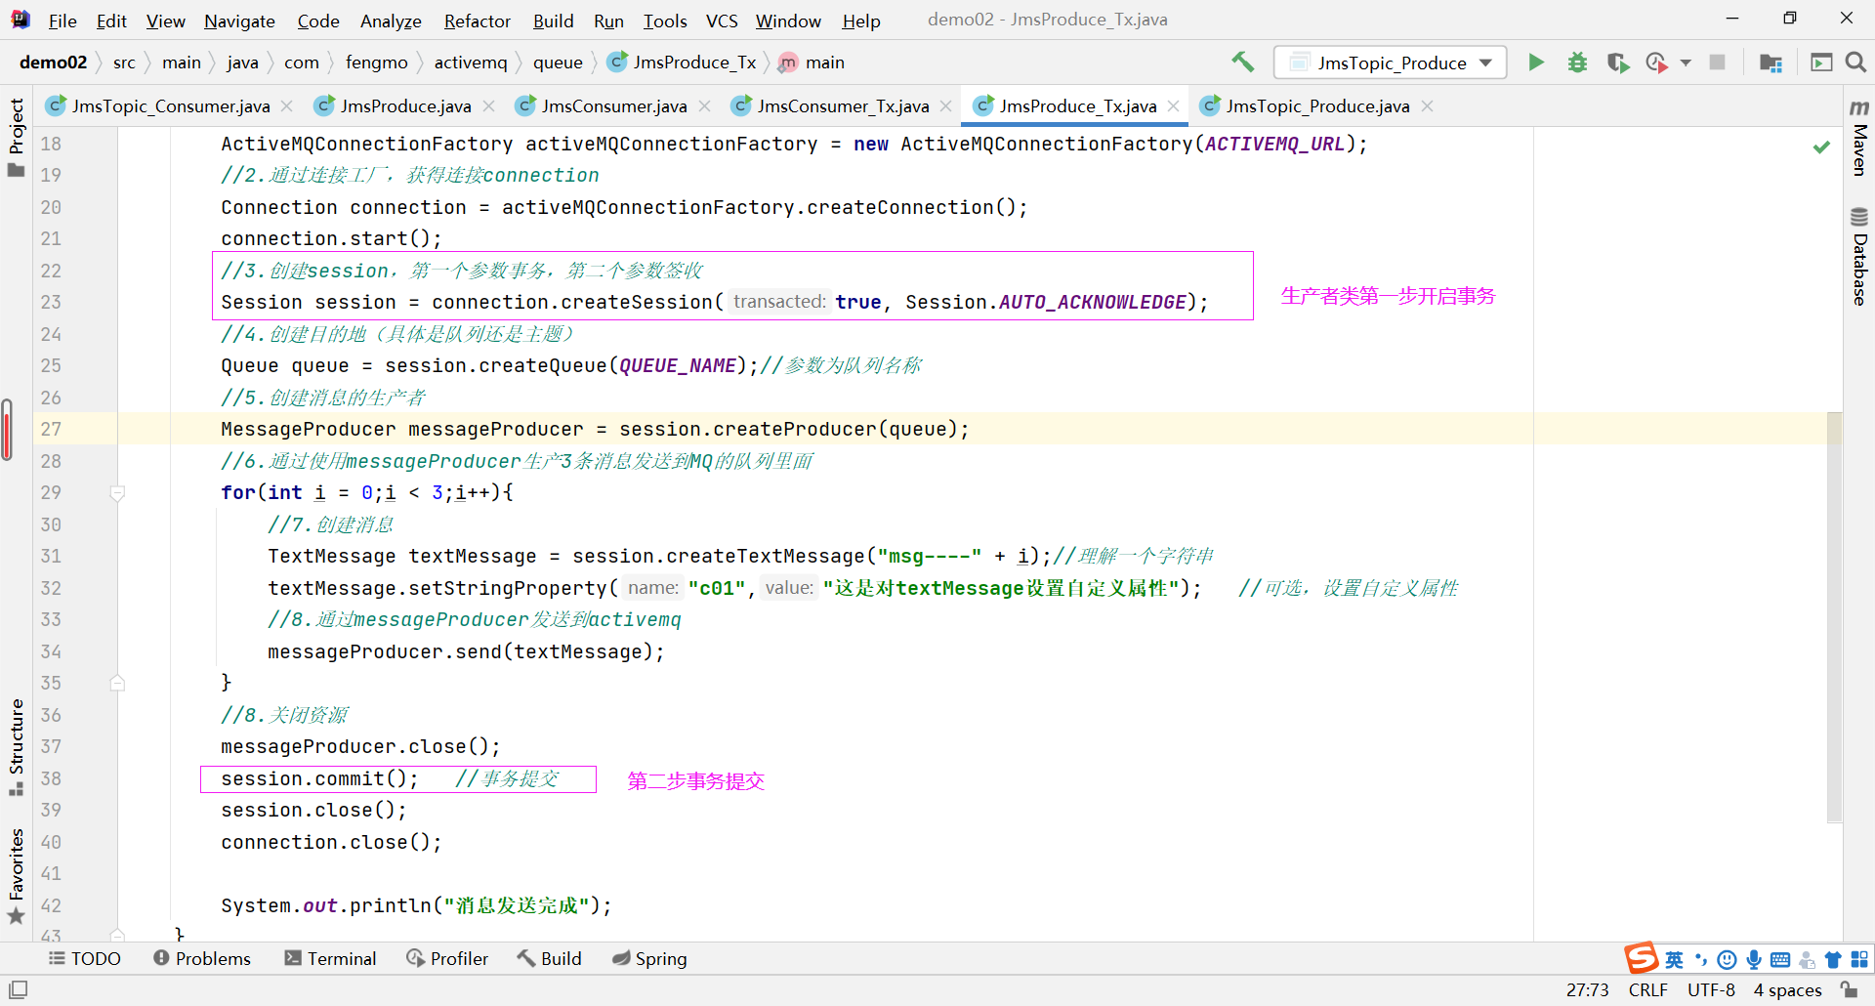This screenshot has height=1006, width=1875.
Task: Open the Favorites tool window
Action: (17, 876)
